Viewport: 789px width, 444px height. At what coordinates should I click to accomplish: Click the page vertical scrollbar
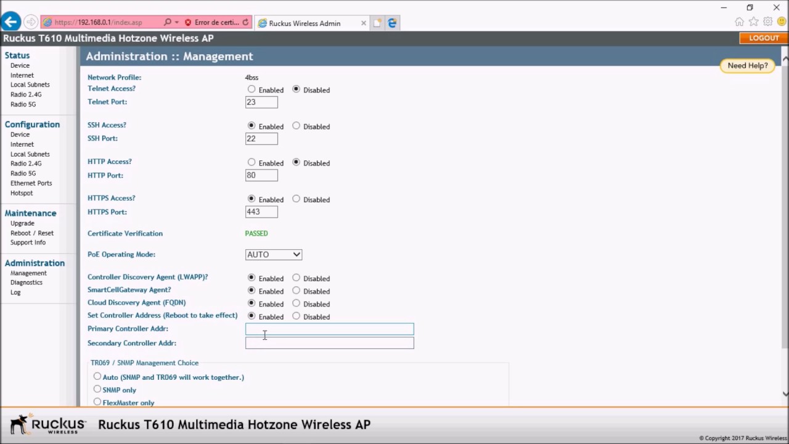[785, 226]
